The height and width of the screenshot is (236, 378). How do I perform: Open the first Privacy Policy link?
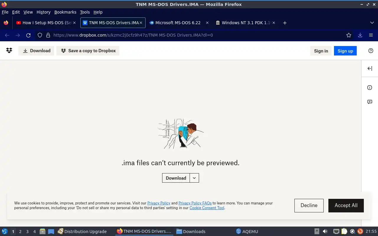click(159, 203)
